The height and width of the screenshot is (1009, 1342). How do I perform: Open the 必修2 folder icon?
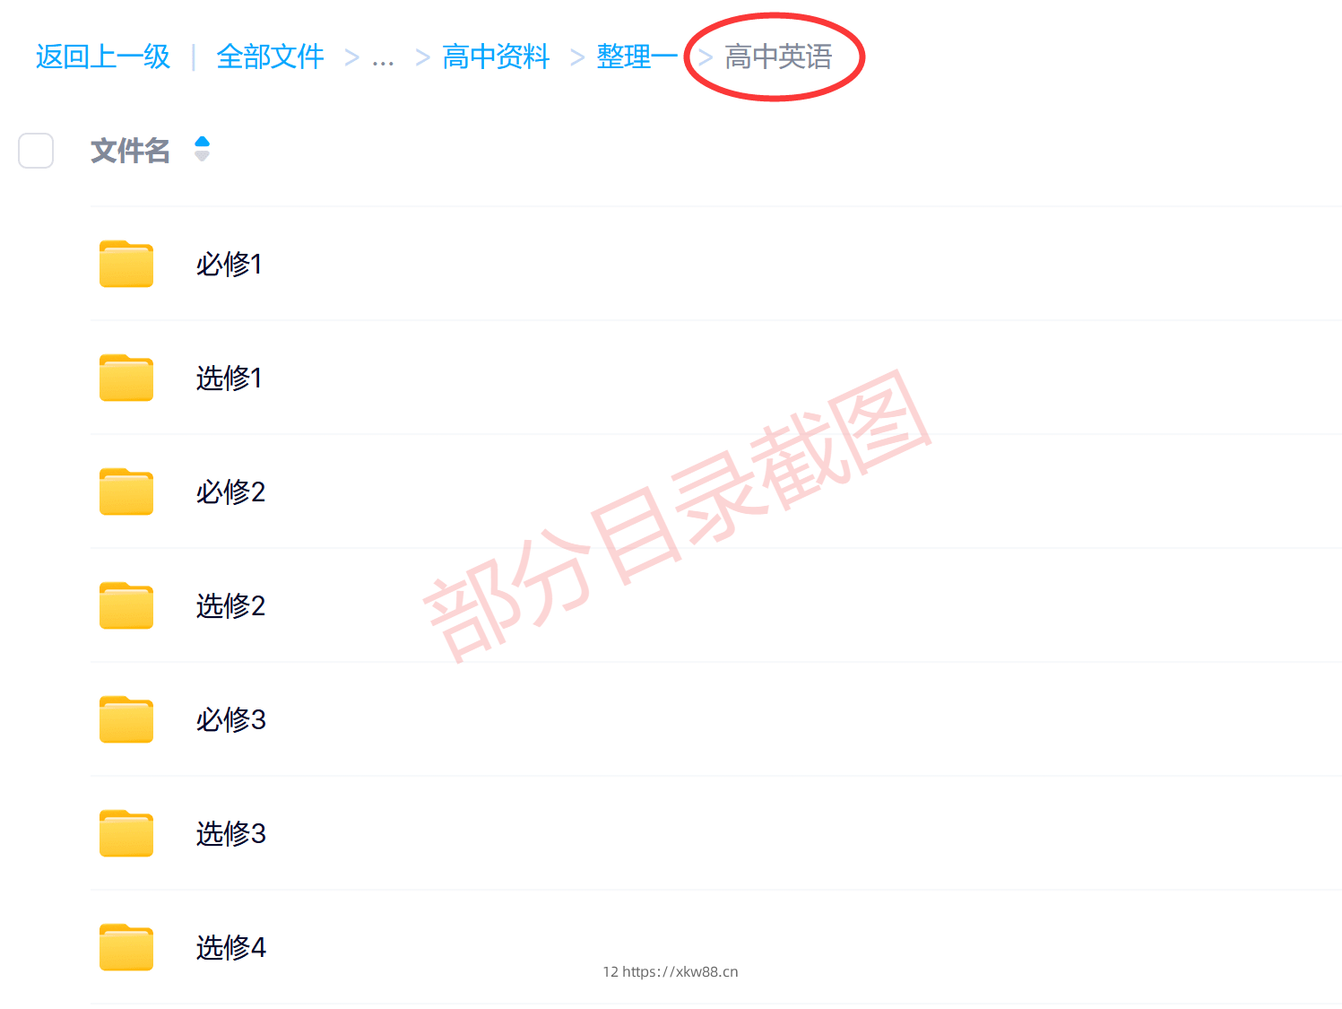[x=126, y=491]
